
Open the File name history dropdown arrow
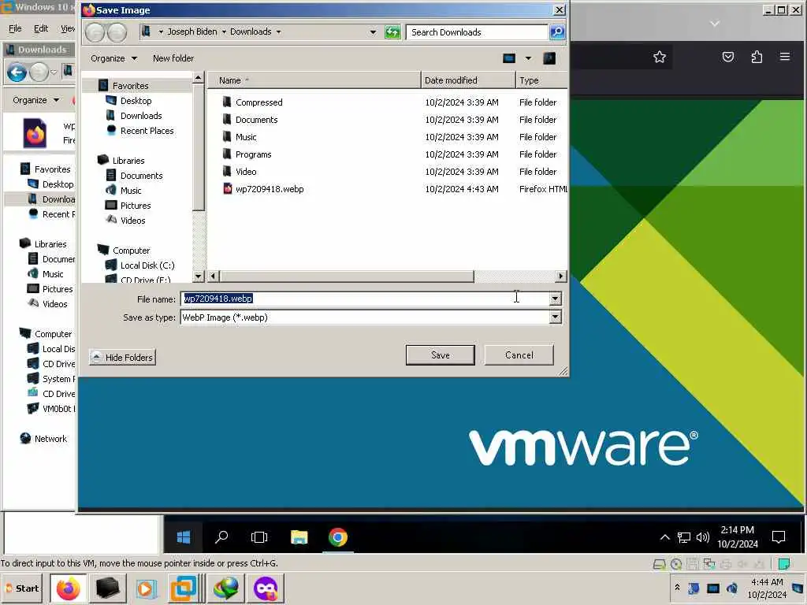click(555, 299)
